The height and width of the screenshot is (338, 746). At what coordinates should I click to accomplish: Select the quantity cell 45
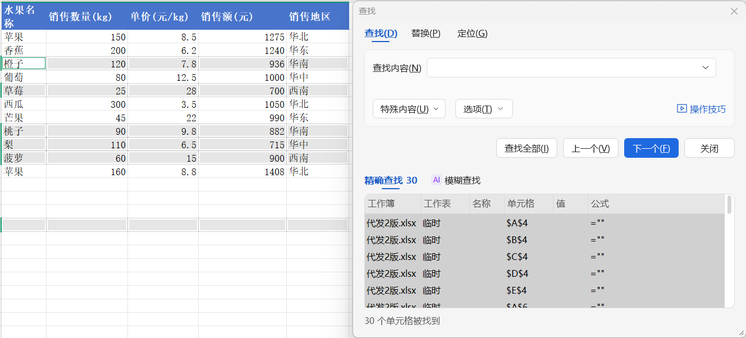point(87,117)
